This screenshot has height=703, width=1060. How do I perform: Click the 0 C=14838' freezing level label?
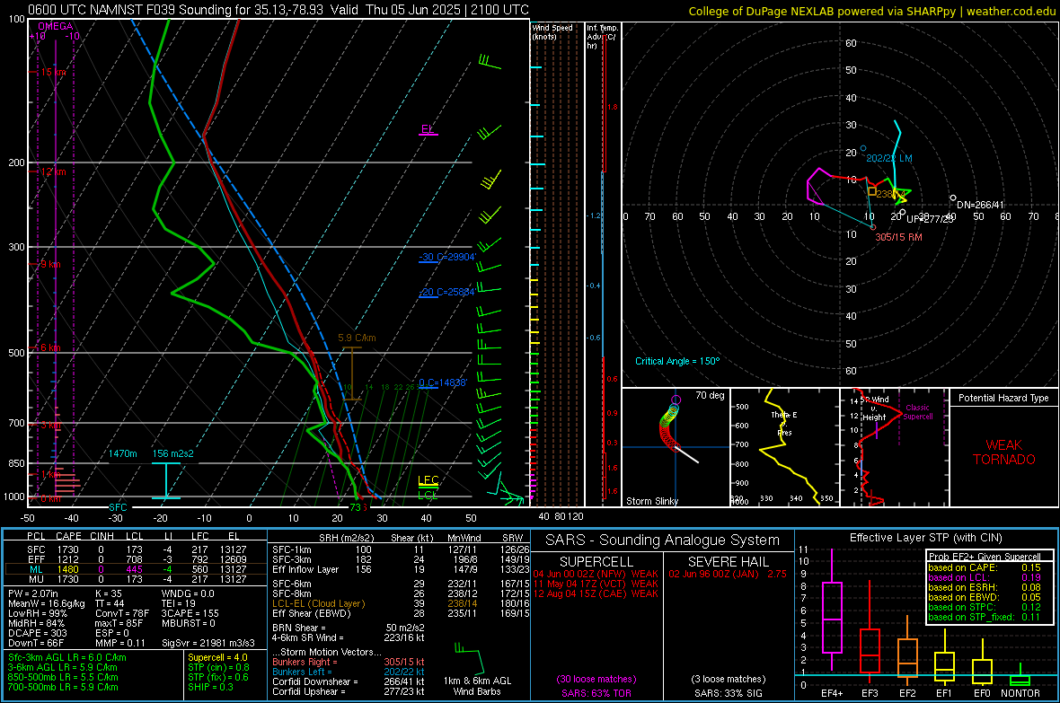[x=443, y=382]
